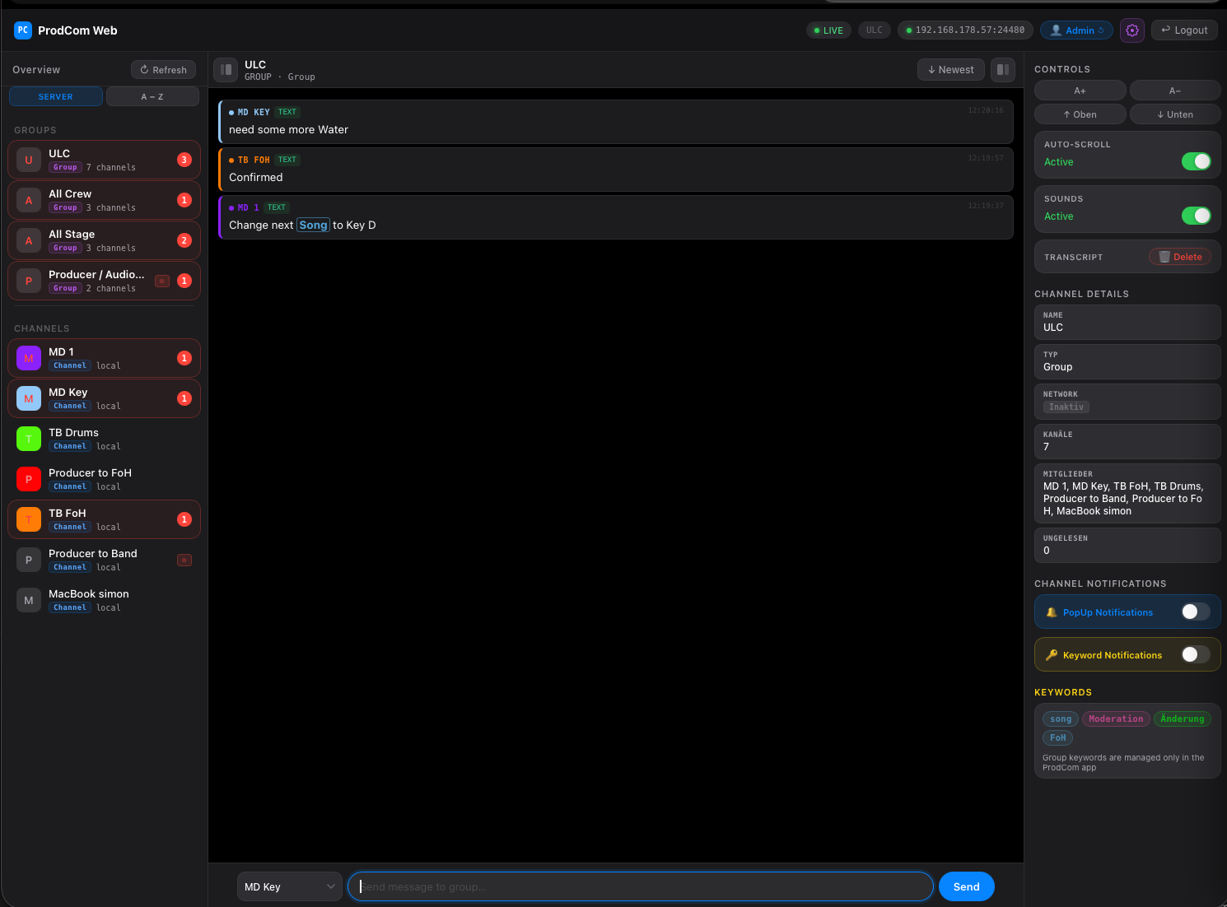
Task: Click the ULC group avatar icon
Action: (x=29, y=160)
